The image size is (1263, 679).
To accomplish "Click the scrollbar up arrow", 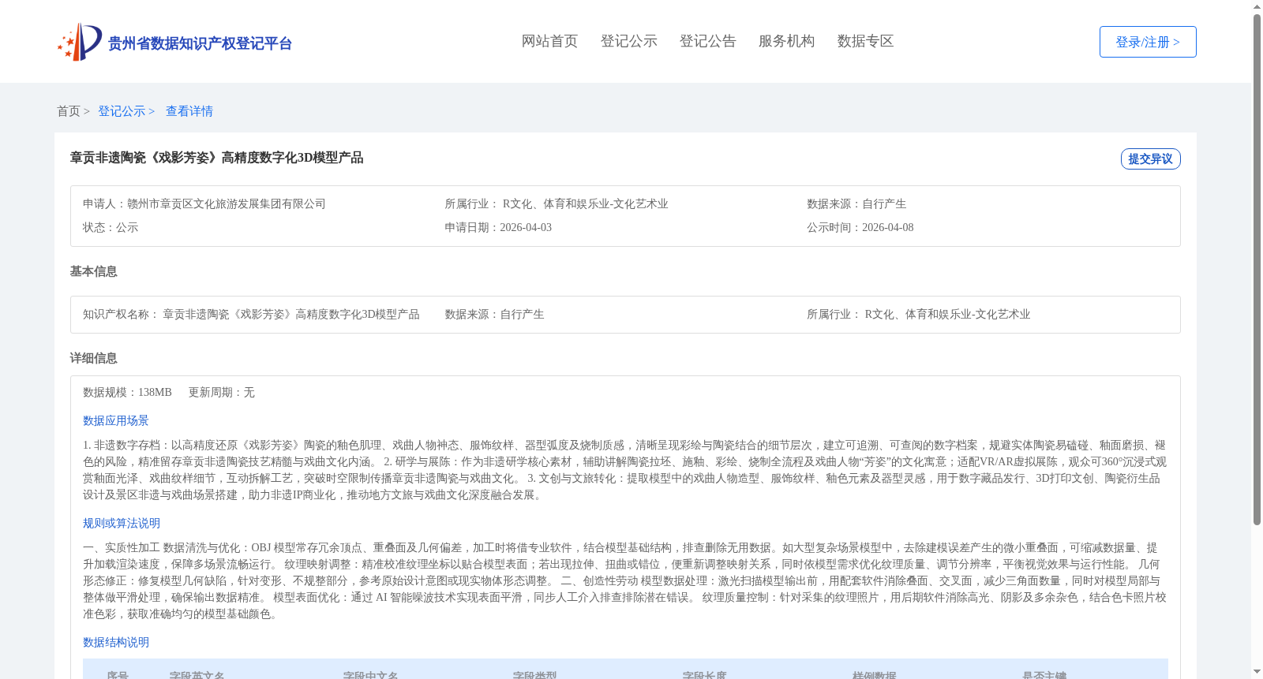I will coord(1257,6).
